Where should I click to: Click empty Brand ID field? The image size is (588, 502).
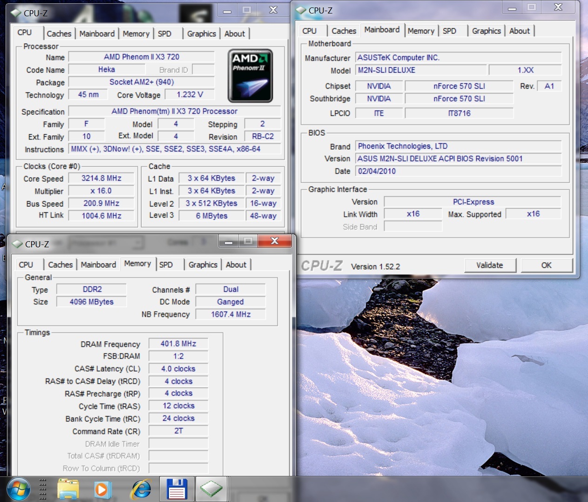[x=203, y=69]
